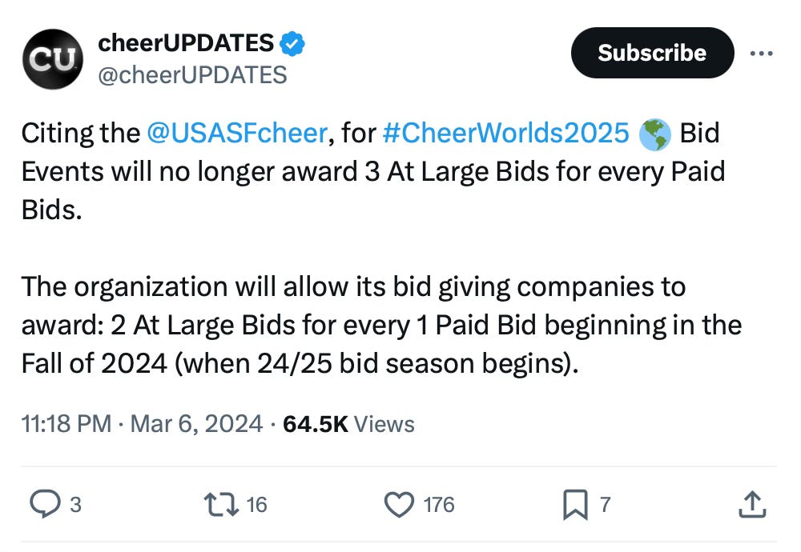Click the repost arrows icon

point(218,505)
